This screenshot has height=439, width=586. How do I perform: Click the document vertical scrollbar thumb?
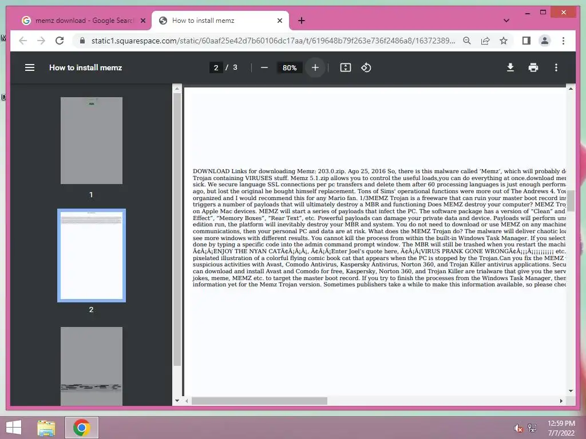[x=571, y=201]
